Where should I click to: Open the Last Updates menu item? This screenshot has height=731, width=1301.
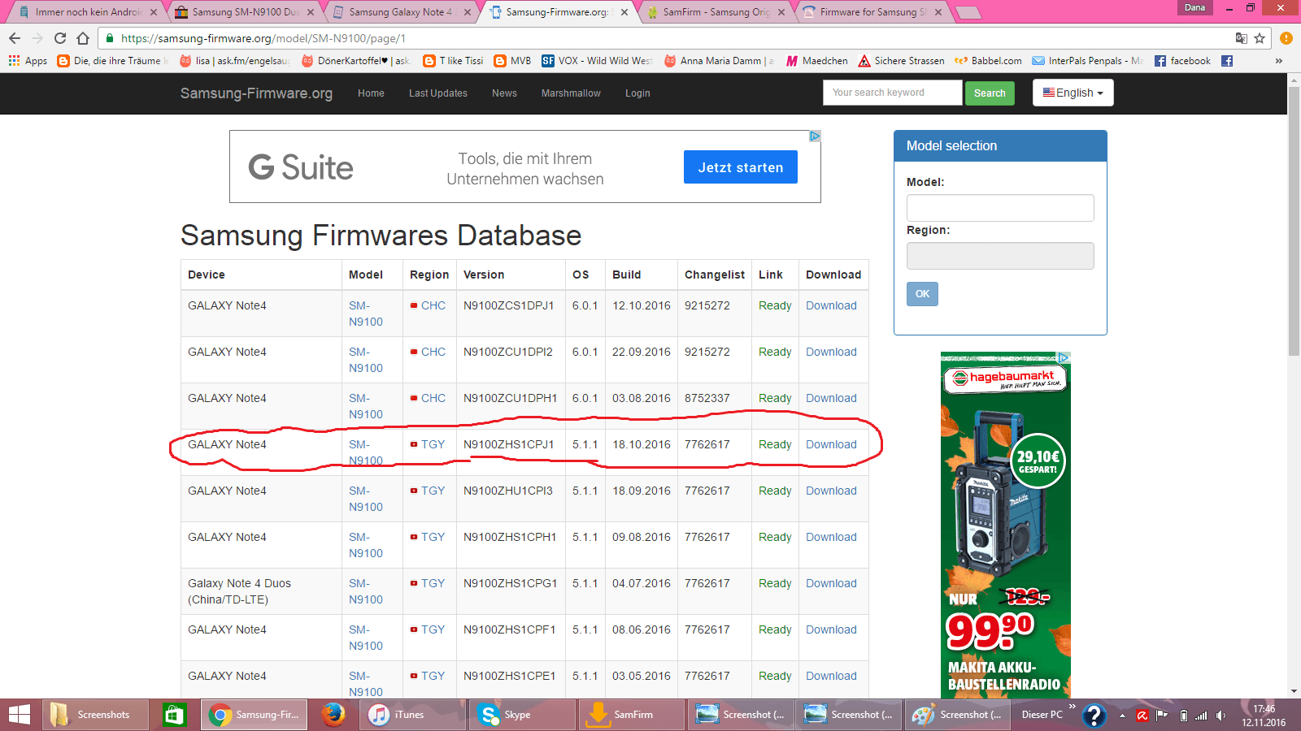point(438,93)
